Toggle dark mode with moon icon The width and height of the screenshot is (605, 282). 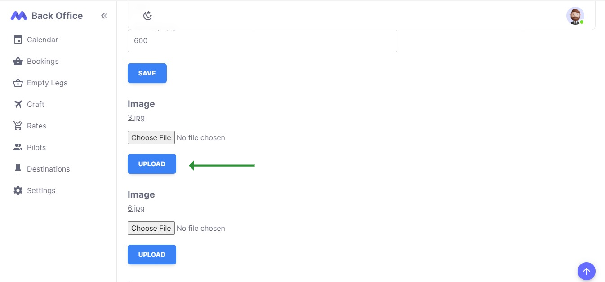[147, 16]
